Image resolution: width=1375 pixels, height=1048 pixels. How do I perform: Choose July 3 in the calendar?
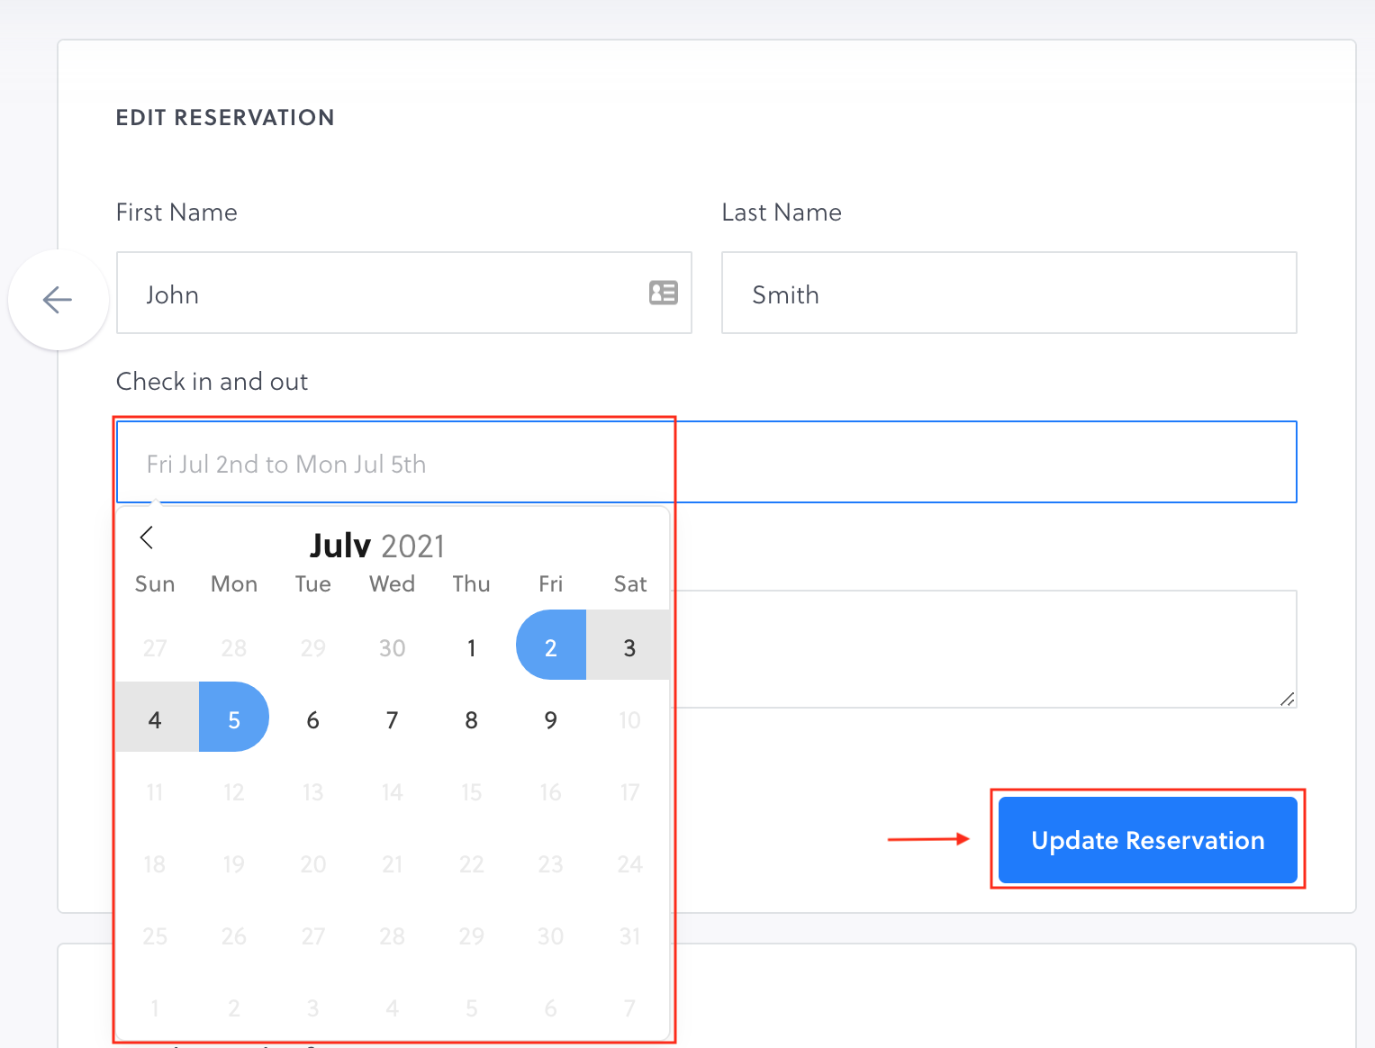tap(629, 647)
